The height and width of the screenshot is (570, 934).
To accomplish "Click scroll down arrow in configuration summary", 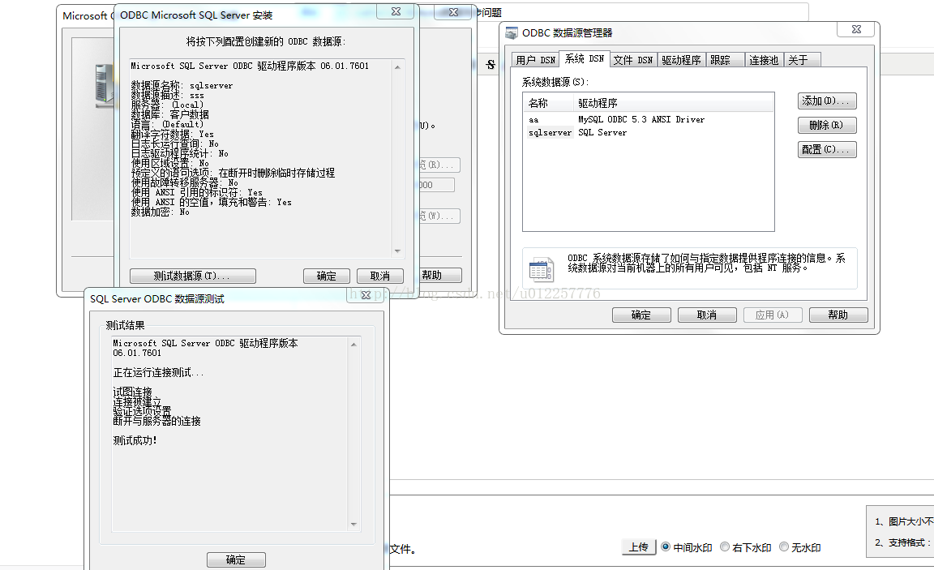I will [397, 251].
